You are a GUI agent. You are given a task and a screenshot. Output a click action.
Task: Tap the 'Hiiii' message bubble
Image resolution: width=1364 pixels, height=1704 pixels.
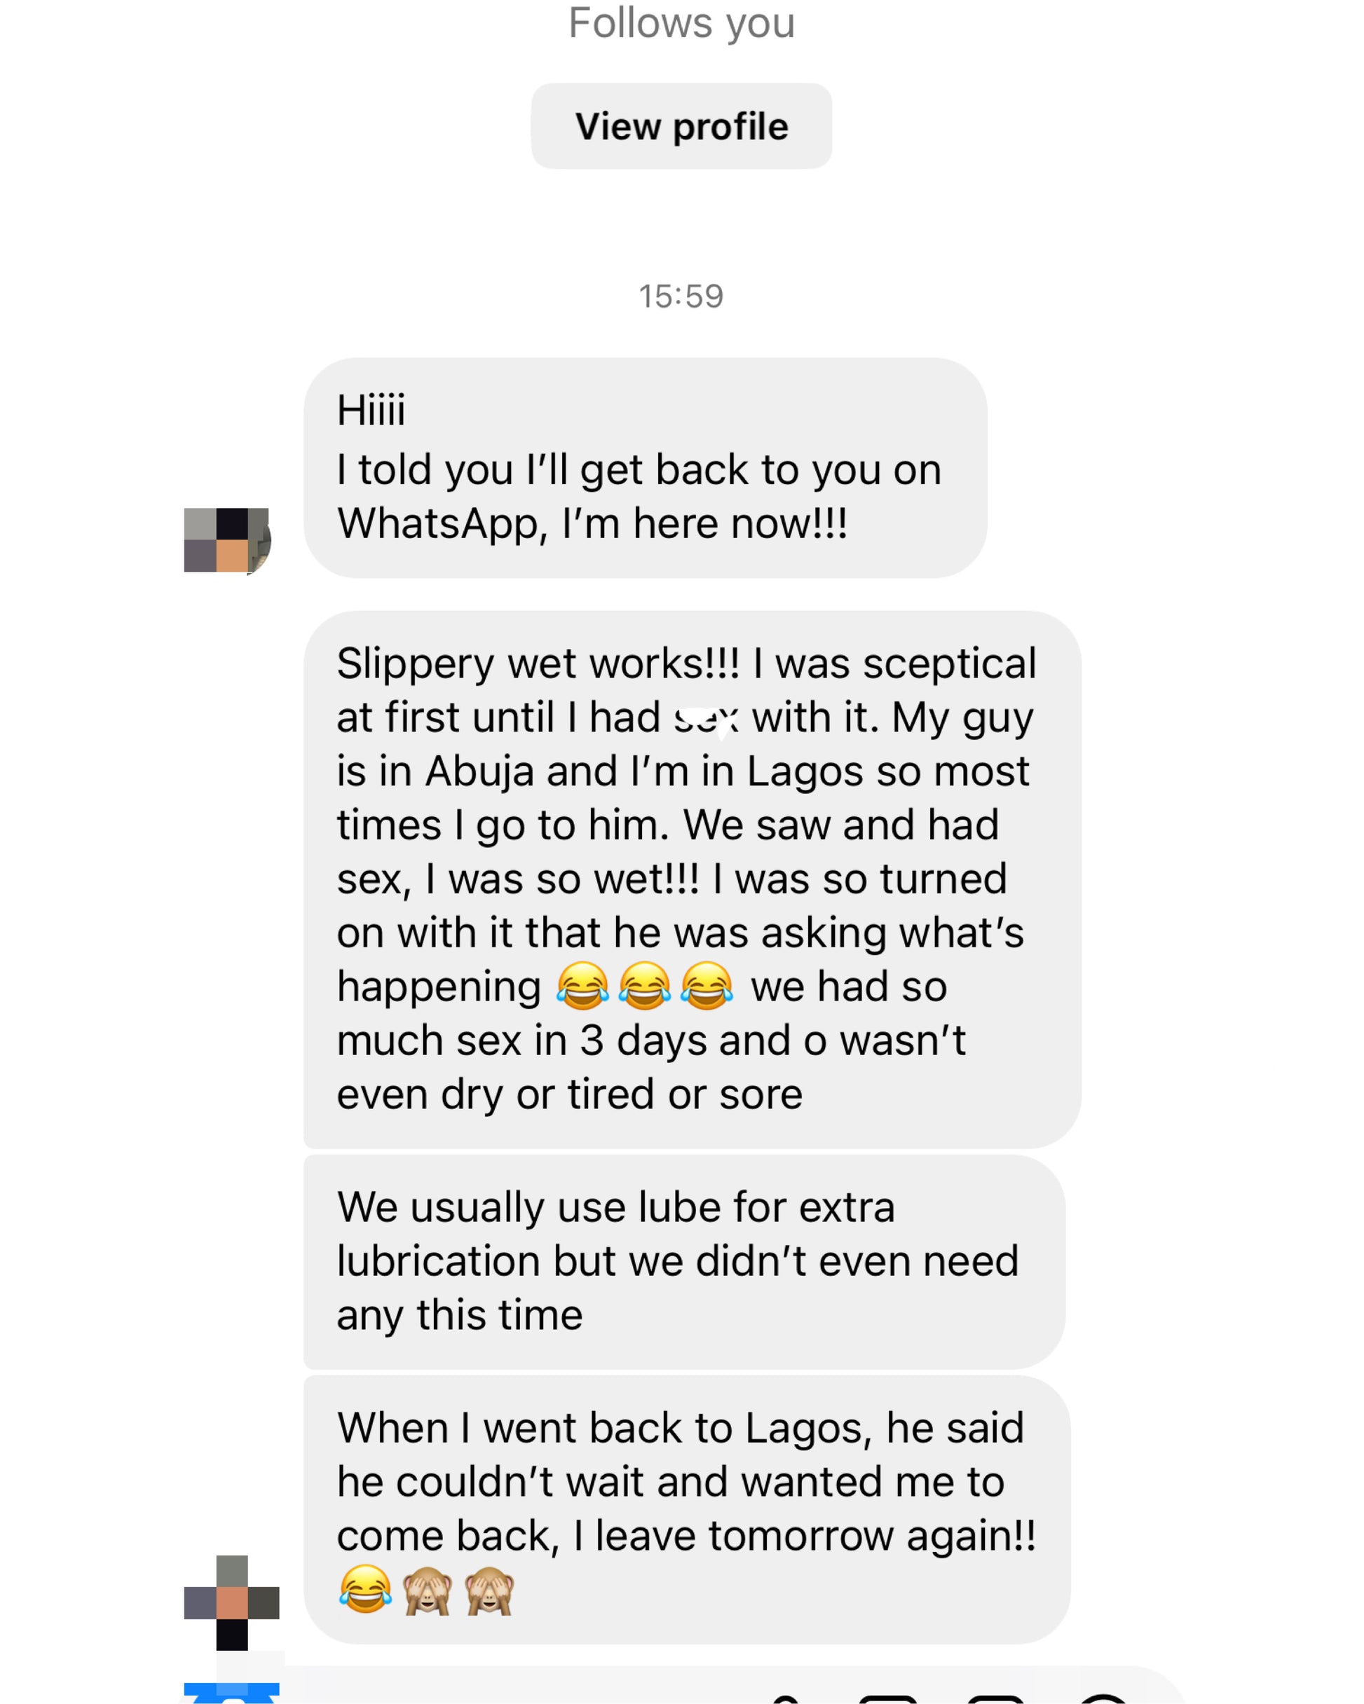click(644, 467)
